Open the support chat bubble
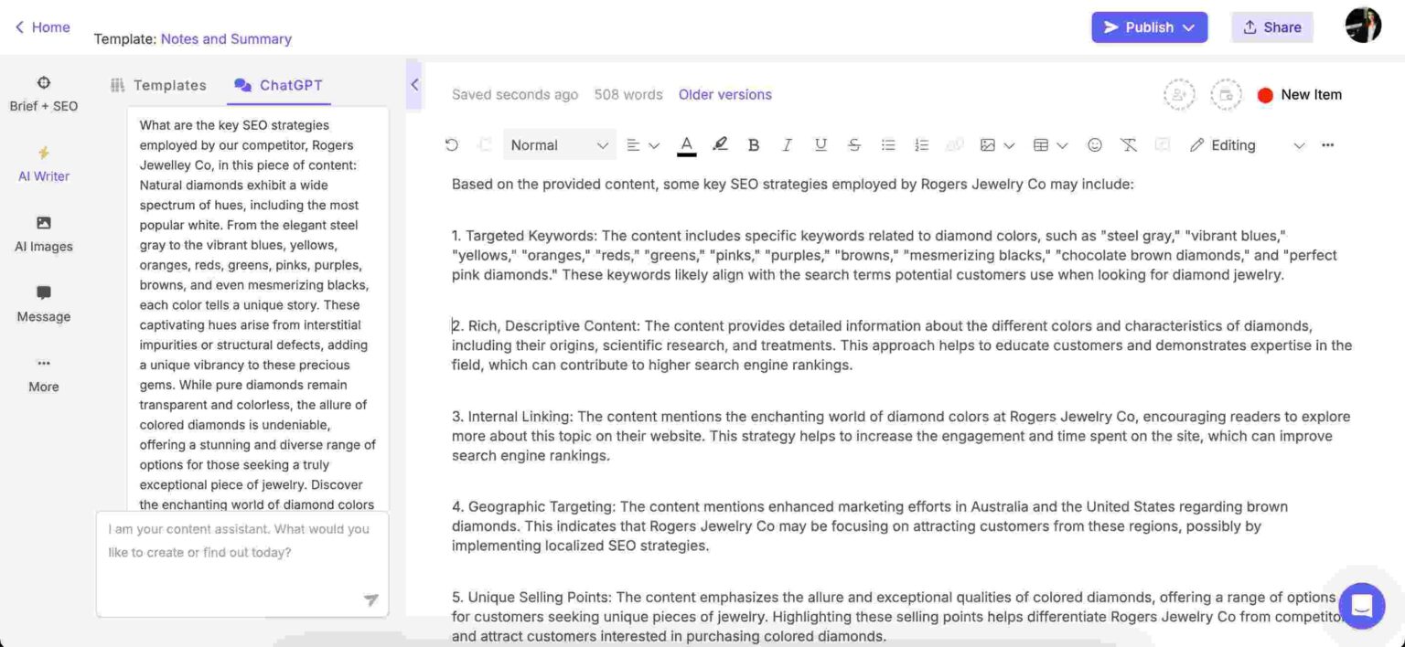Screen dimensions: 1405x647 click(1362, 606)
